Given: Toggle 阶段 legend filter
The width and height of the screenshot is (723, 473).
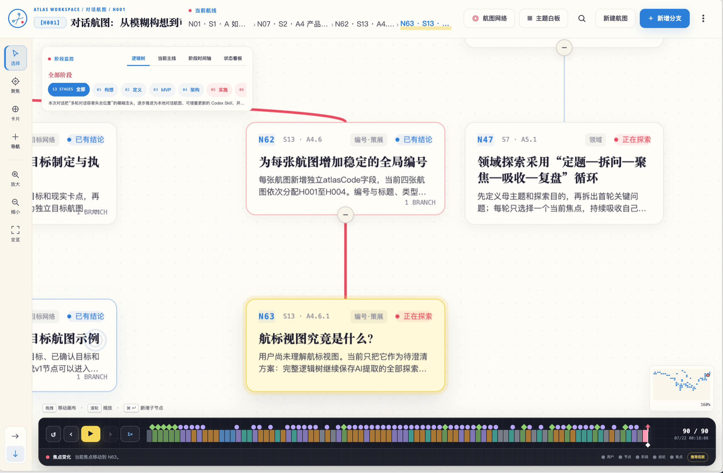Looking at the screenshot, I should [x=642, y=457].
